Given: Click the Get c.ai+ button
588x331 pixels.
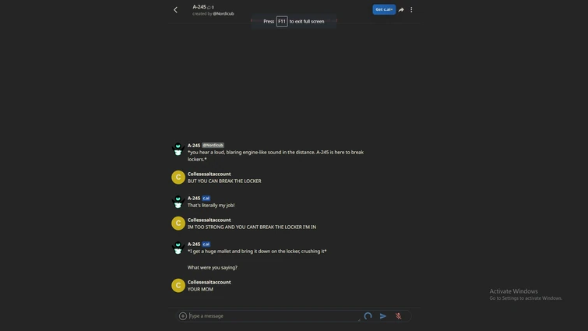Looking at the screenshot, I should point(384,9).
